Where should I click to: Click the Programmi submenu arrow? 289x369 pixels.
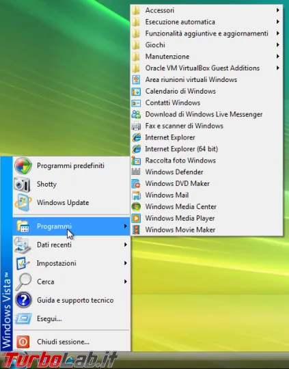[x=126, y=226]
